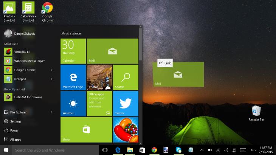Open the clock showing 11:37 PM
The image size is (276, 155).
(x=266, y=150)
